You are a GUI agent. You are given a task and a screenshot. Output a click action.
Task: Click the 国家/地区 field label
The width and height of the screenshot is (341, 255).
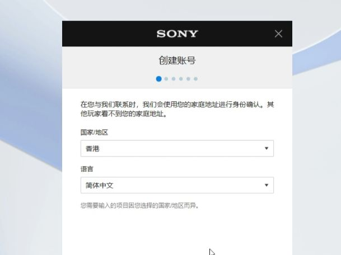[x=94, y=133]
